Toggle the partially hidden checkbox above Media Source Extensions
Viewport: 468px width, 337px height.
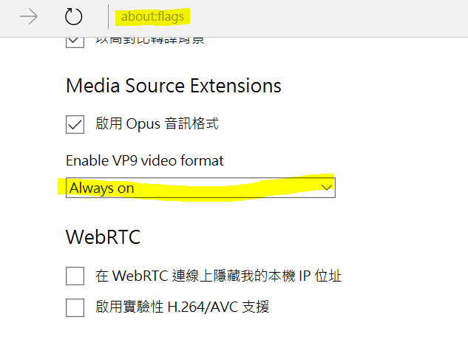[x=75, y=41]
